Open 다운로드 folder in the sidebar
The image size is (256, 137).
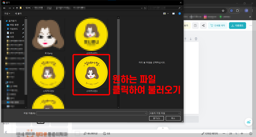tap(12, 29)
